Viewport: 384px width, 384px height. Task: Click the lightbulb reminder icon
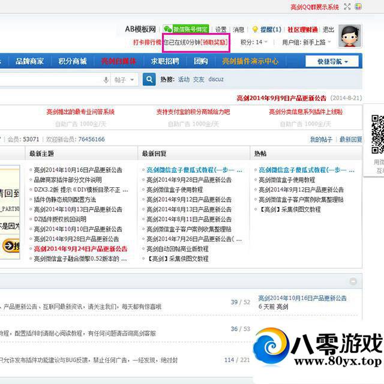254,29
